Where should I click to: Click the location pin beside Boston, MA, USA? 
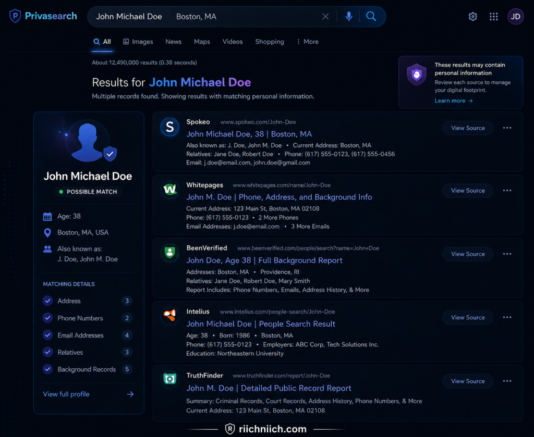(x=47, y=233)
